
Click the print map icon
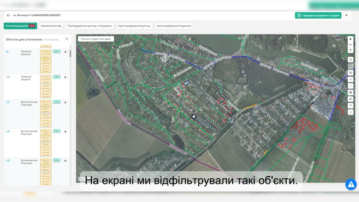(350, 73)
